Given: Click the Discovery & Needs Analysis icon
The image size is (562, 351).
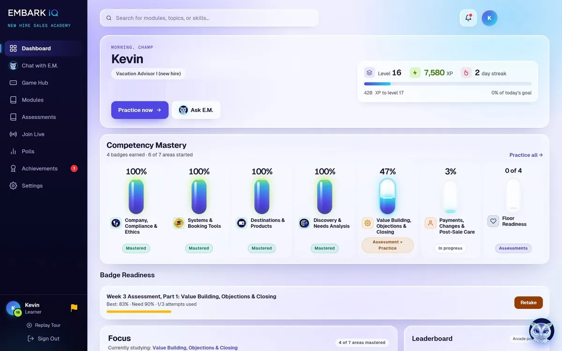Looking at the screenshot, I should click(304, 223).
